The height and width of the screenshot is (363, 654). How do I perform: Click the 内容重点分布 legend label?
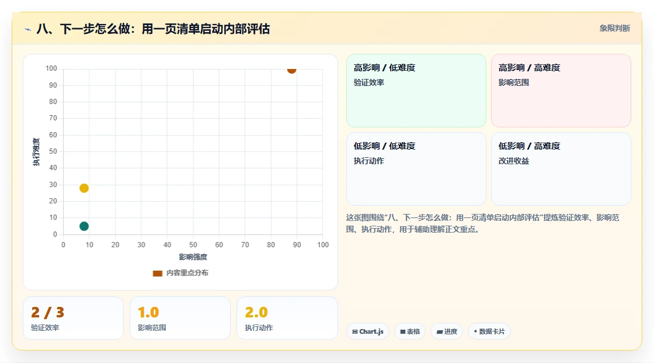coord(187,273)
